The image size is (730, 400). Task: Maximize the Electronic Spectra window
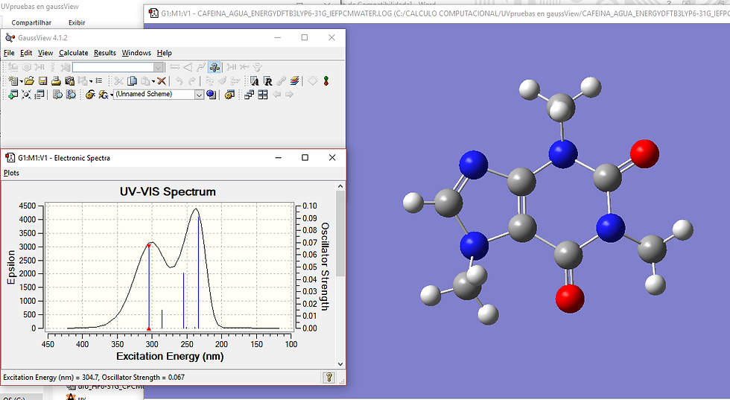pyautogui.click(x=305, y=157)
